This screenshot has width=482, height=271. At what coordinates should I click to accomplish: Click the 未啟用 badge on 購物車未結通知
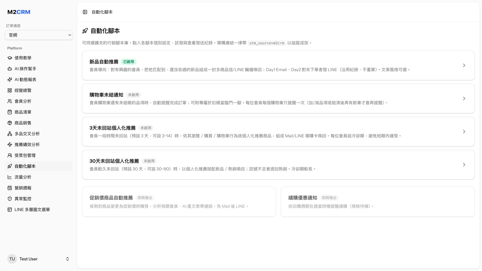133,95
